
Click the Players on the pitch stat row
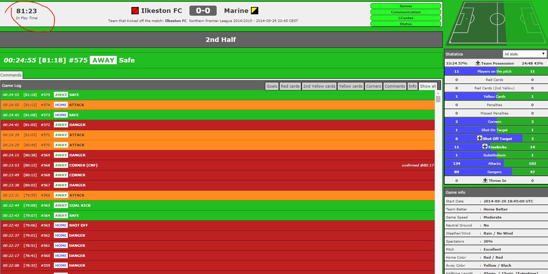(x=496, y=71)
